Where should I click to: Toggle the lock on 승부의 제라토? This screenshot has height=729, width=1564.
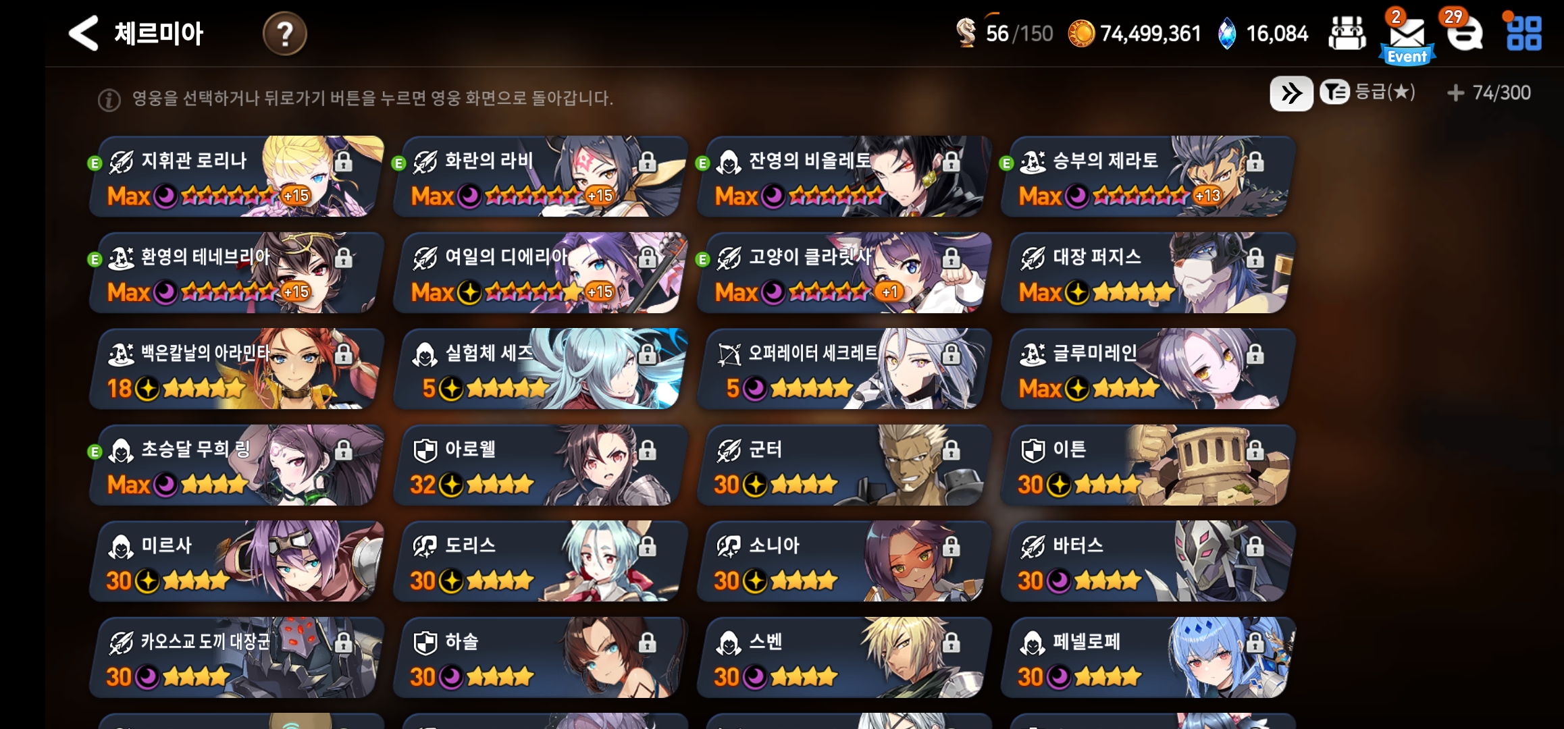point(1255,162)
